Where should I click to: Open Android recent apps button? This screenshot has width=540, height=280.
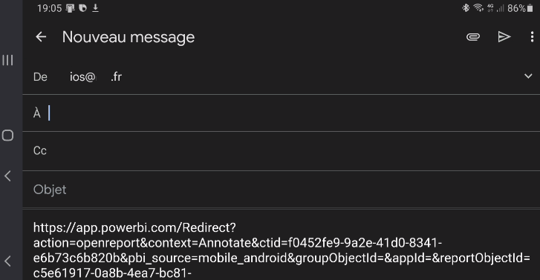pos(7,60)
